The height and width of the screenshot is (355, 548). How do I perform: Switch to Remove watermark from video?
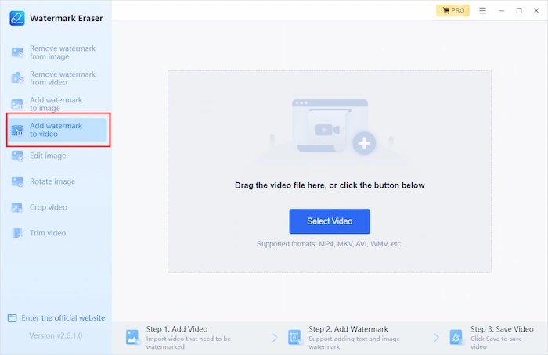63,78
